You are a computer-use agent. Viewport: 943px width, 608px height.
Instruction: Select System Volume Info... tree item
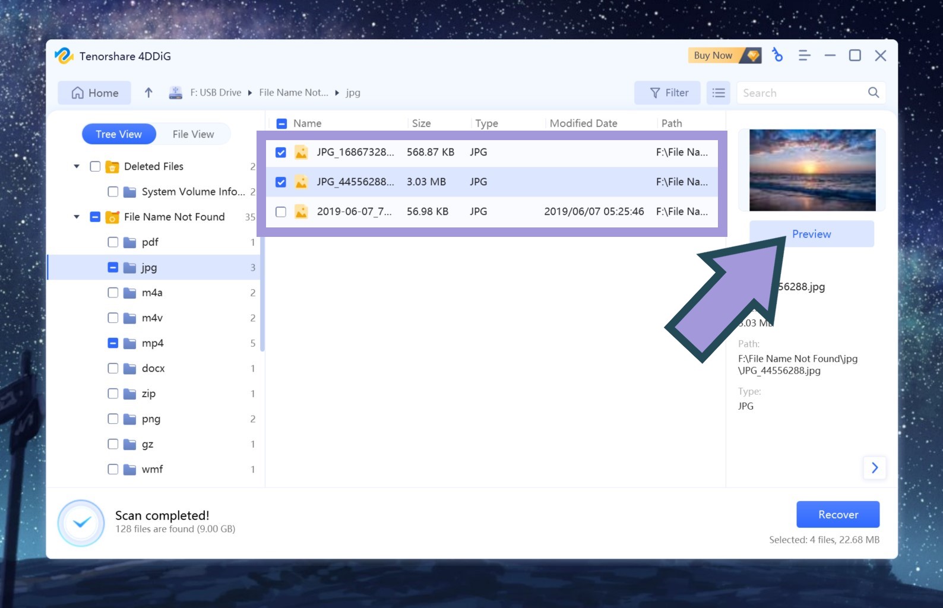pos(193,192)
